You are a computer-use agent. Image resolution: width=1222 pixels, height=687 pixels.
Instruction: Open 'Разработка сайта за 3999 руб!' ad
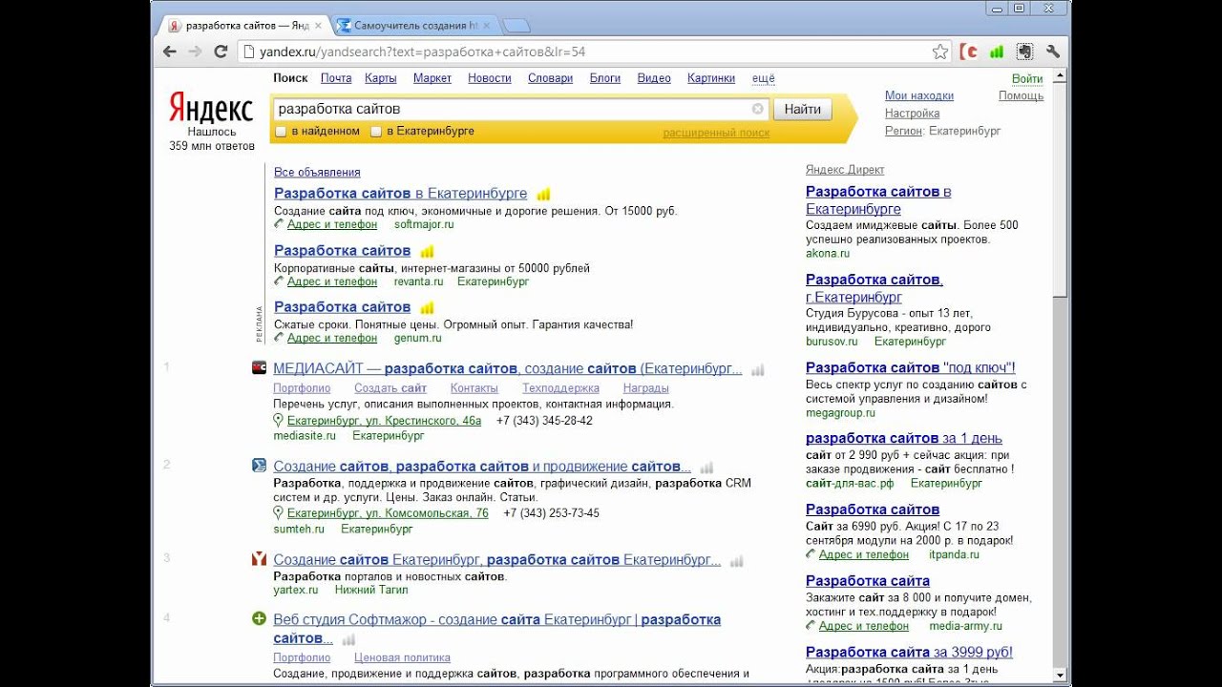[909, 652]
